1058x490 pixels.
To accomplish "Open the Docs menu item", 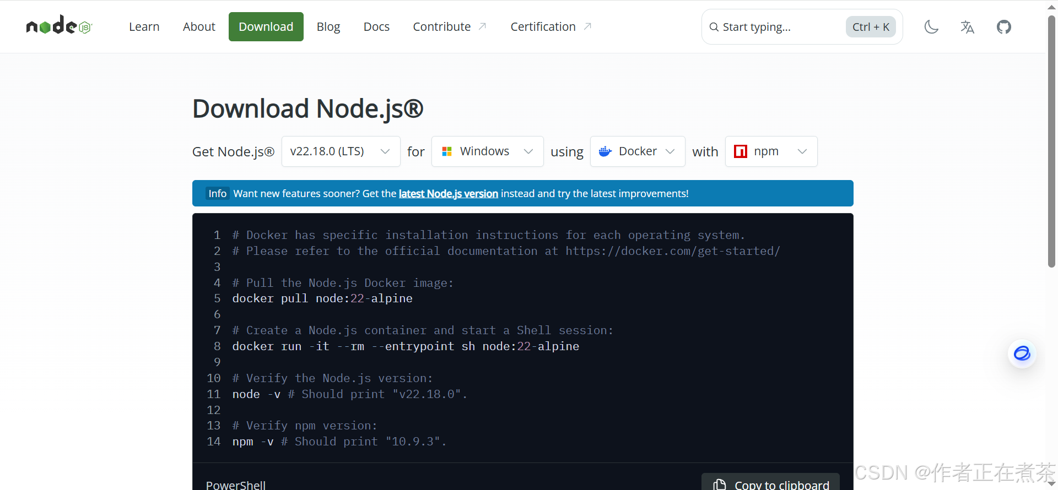I will tap(376, 26).
